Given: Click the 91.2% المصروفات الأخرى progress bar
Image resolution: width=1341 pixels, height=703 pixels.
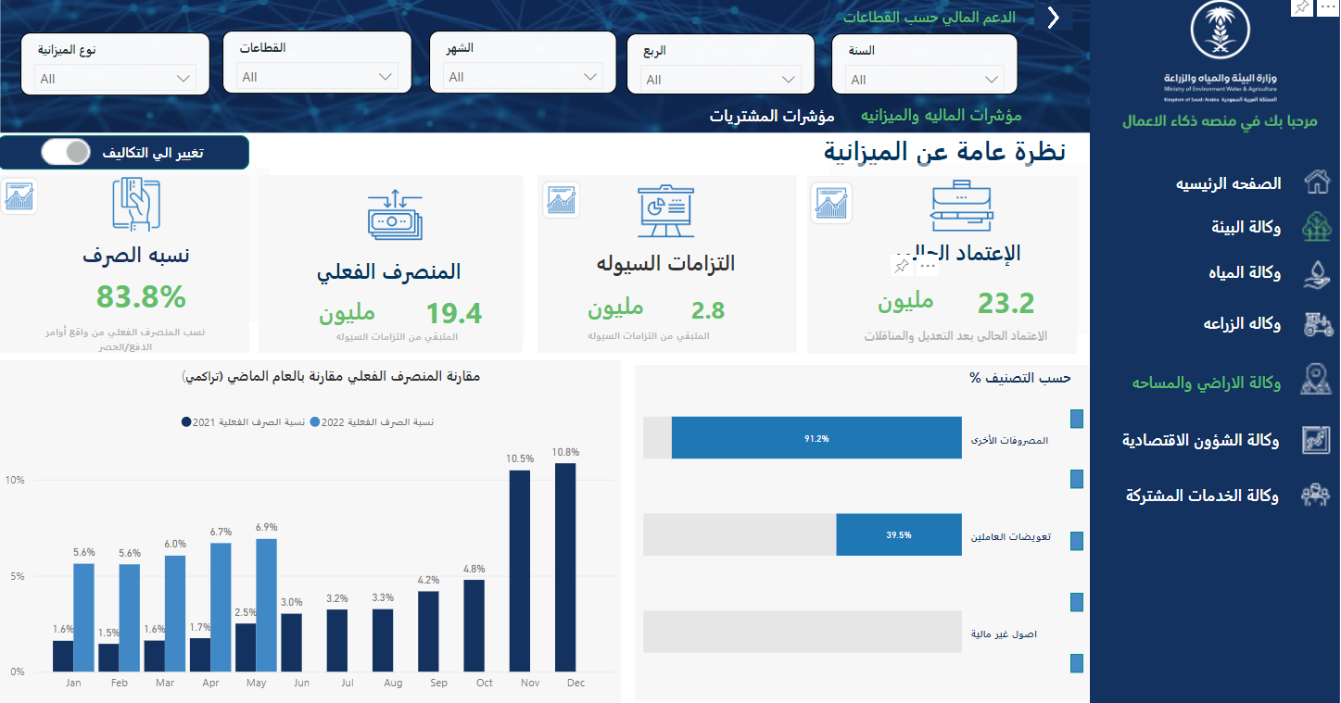Looking at the screenshot, I should 816,438.
